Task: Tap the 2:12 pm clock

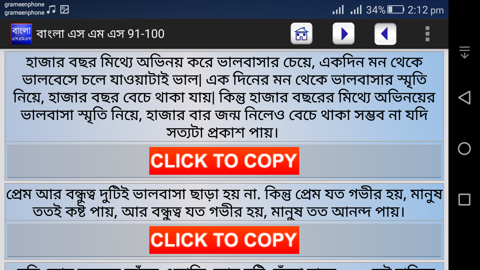Action: pyautogui.click(x=426, y=10)
